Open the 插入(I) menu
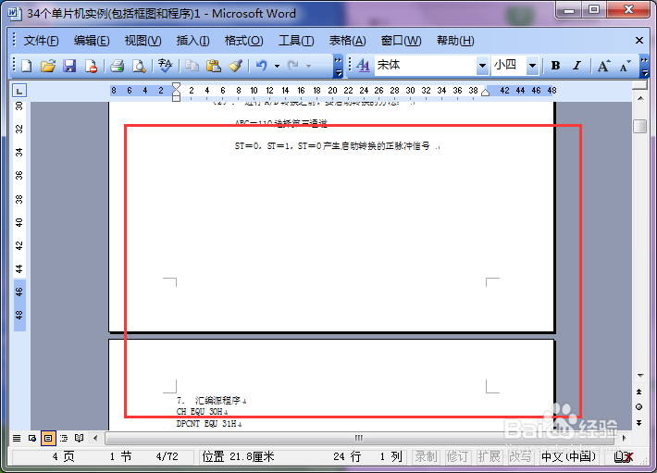Image resolution: width=657 pixels, height=473 pixels. [x=192, y=41]
